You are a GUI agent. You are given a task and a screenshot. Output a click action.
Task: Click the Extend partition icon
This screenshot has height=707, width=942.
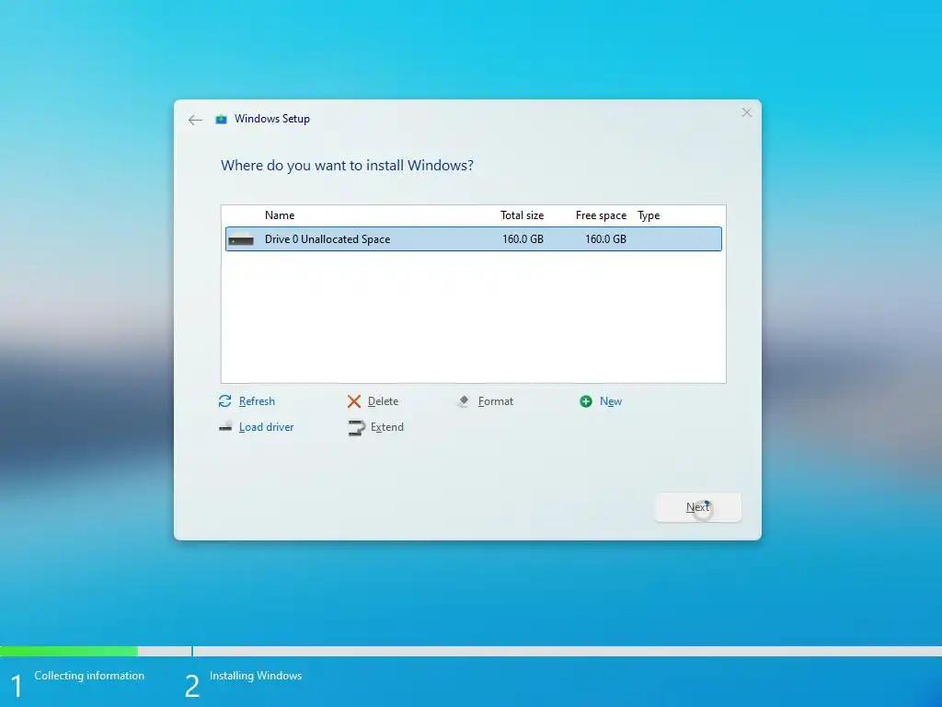tap(356, 427)
